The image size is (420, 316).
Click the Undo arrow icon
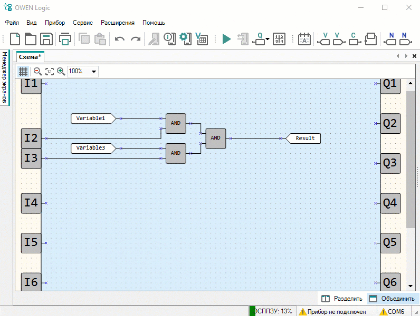coord(120,39)
